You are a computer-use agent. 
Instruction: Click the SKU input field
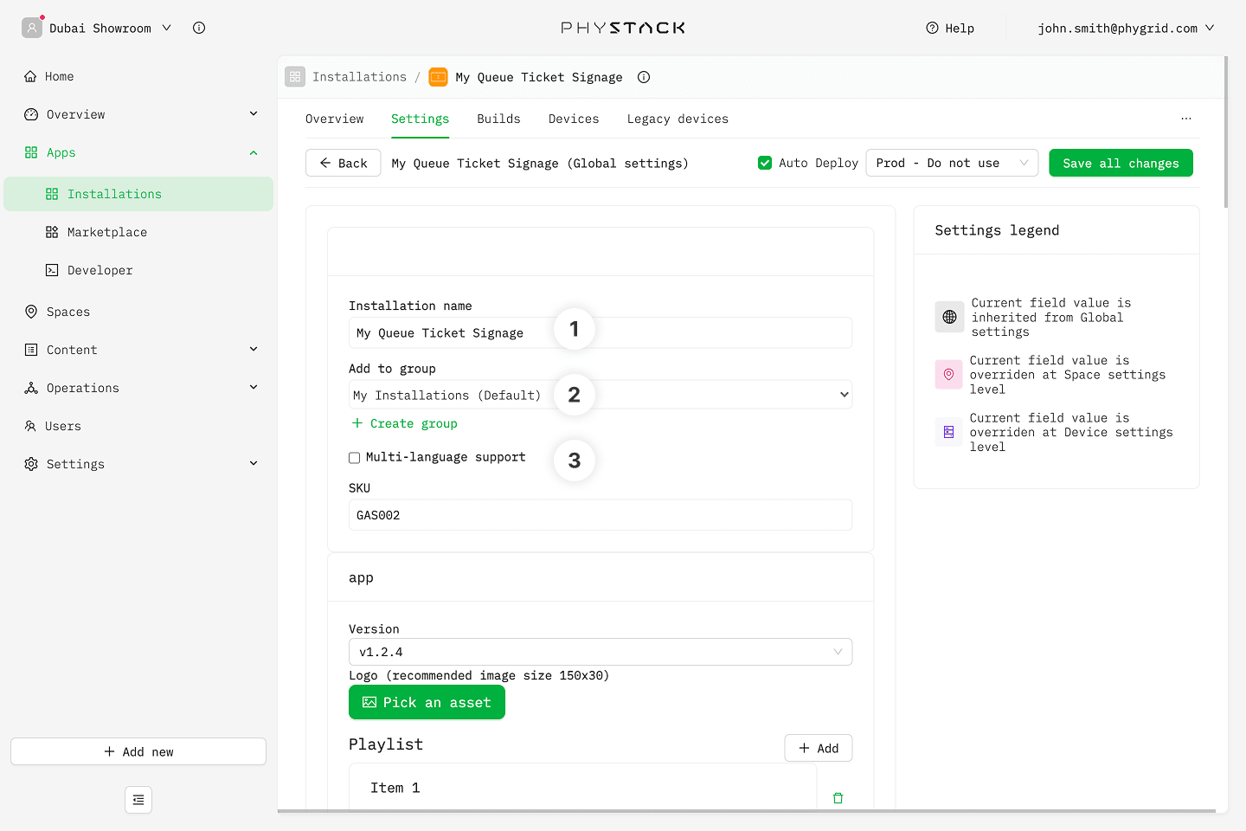[x=600, y=515]
